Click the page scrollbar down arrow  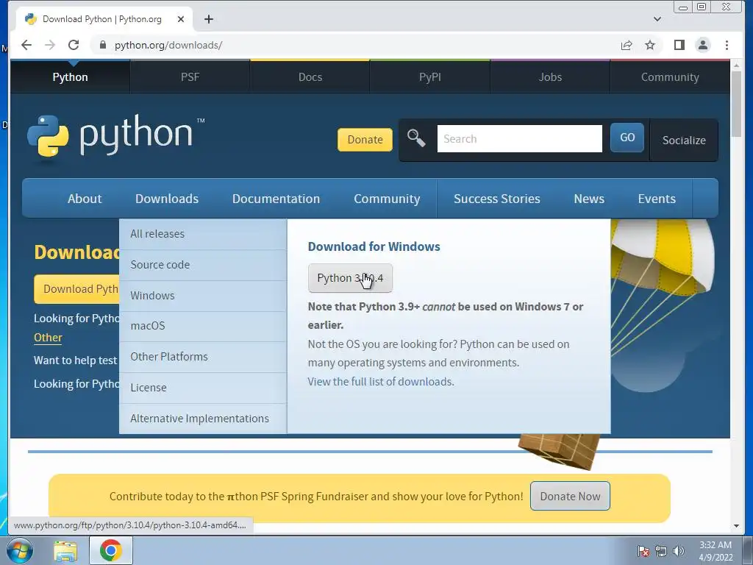(736, 526)
